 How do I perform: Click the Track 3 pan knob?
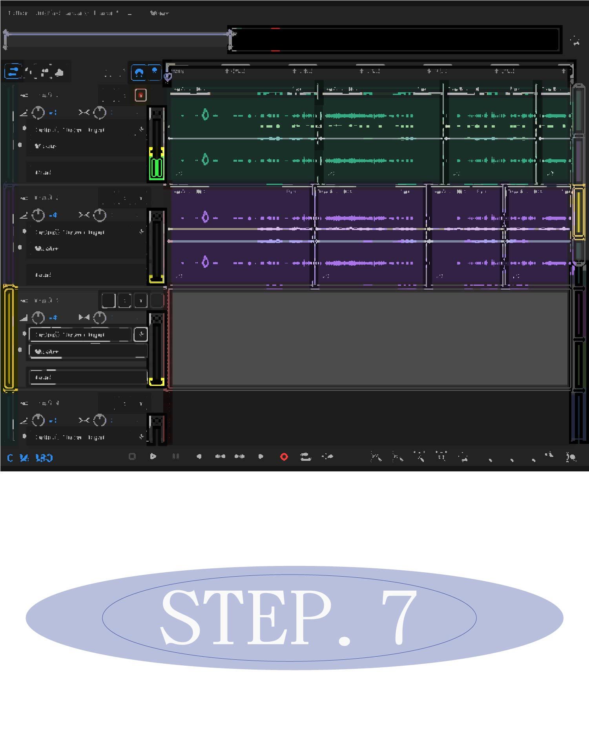pyautogui.click(x=100, y=318)
